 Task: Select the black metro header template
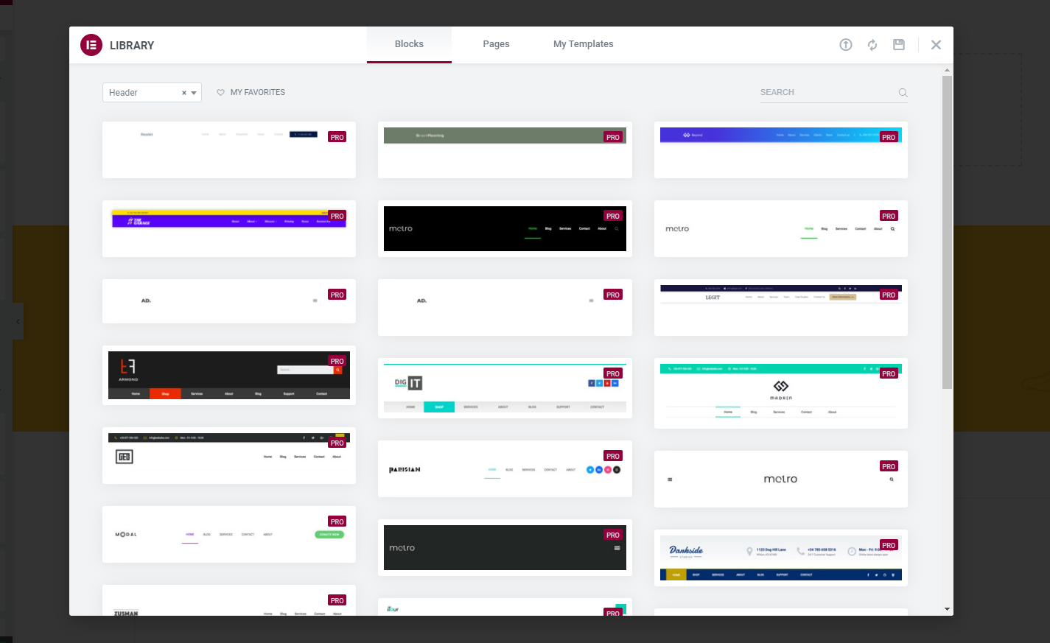tap(505, 229)
